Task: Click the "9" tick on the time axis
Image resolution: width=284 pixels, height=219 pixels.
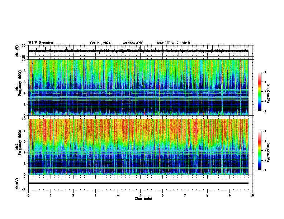Action: coord(229,195)
